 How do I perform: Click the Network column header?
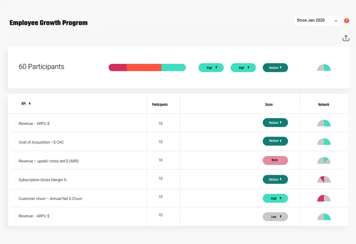(x=324, y=105)
